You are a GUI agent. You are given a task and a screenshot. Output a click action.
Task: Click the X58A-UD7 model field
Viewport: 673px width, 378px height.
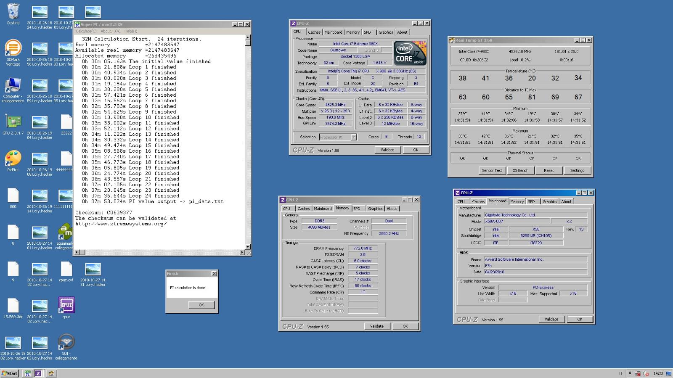[516, 221]
